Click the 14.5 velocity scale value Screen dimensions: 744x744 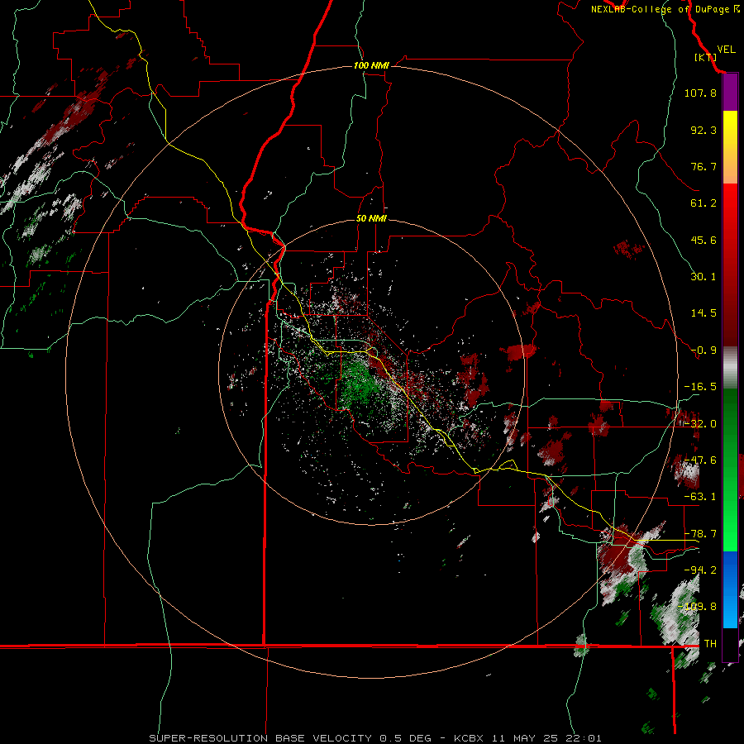coord(703,313)
